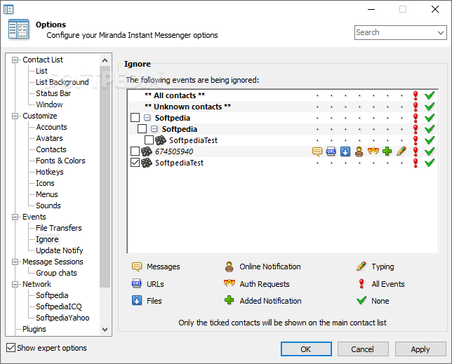Collapse Contact List tree node
This screenshot has width=452, height=364.
(x=15, y=60)
